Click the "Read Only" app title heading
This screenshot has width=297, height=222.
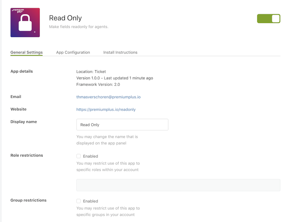[65, 18]
